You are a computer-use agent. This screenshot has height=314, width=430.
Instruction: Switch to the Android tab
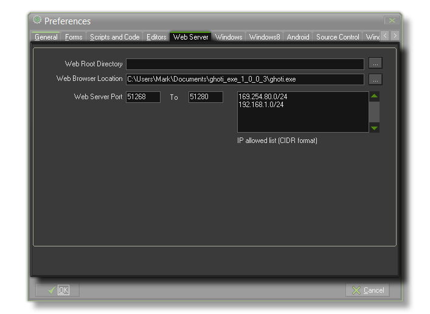click(x=298, y=37)
